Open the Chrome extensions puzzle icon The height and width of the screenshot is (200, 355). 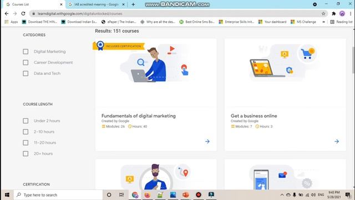333,13
